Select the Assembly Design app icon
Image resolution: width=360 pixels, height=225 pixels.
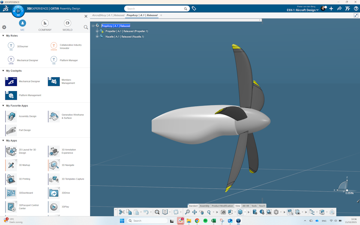pos(11,117)
